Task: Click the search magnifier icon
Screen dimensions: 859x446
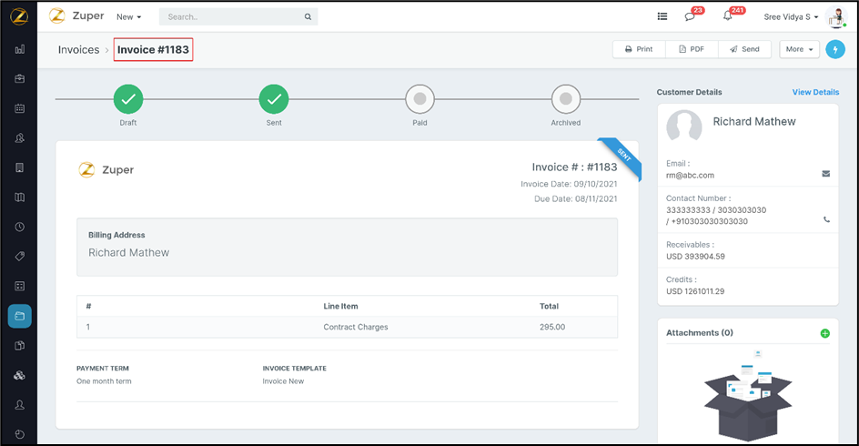Action: [x=308, y=17]
